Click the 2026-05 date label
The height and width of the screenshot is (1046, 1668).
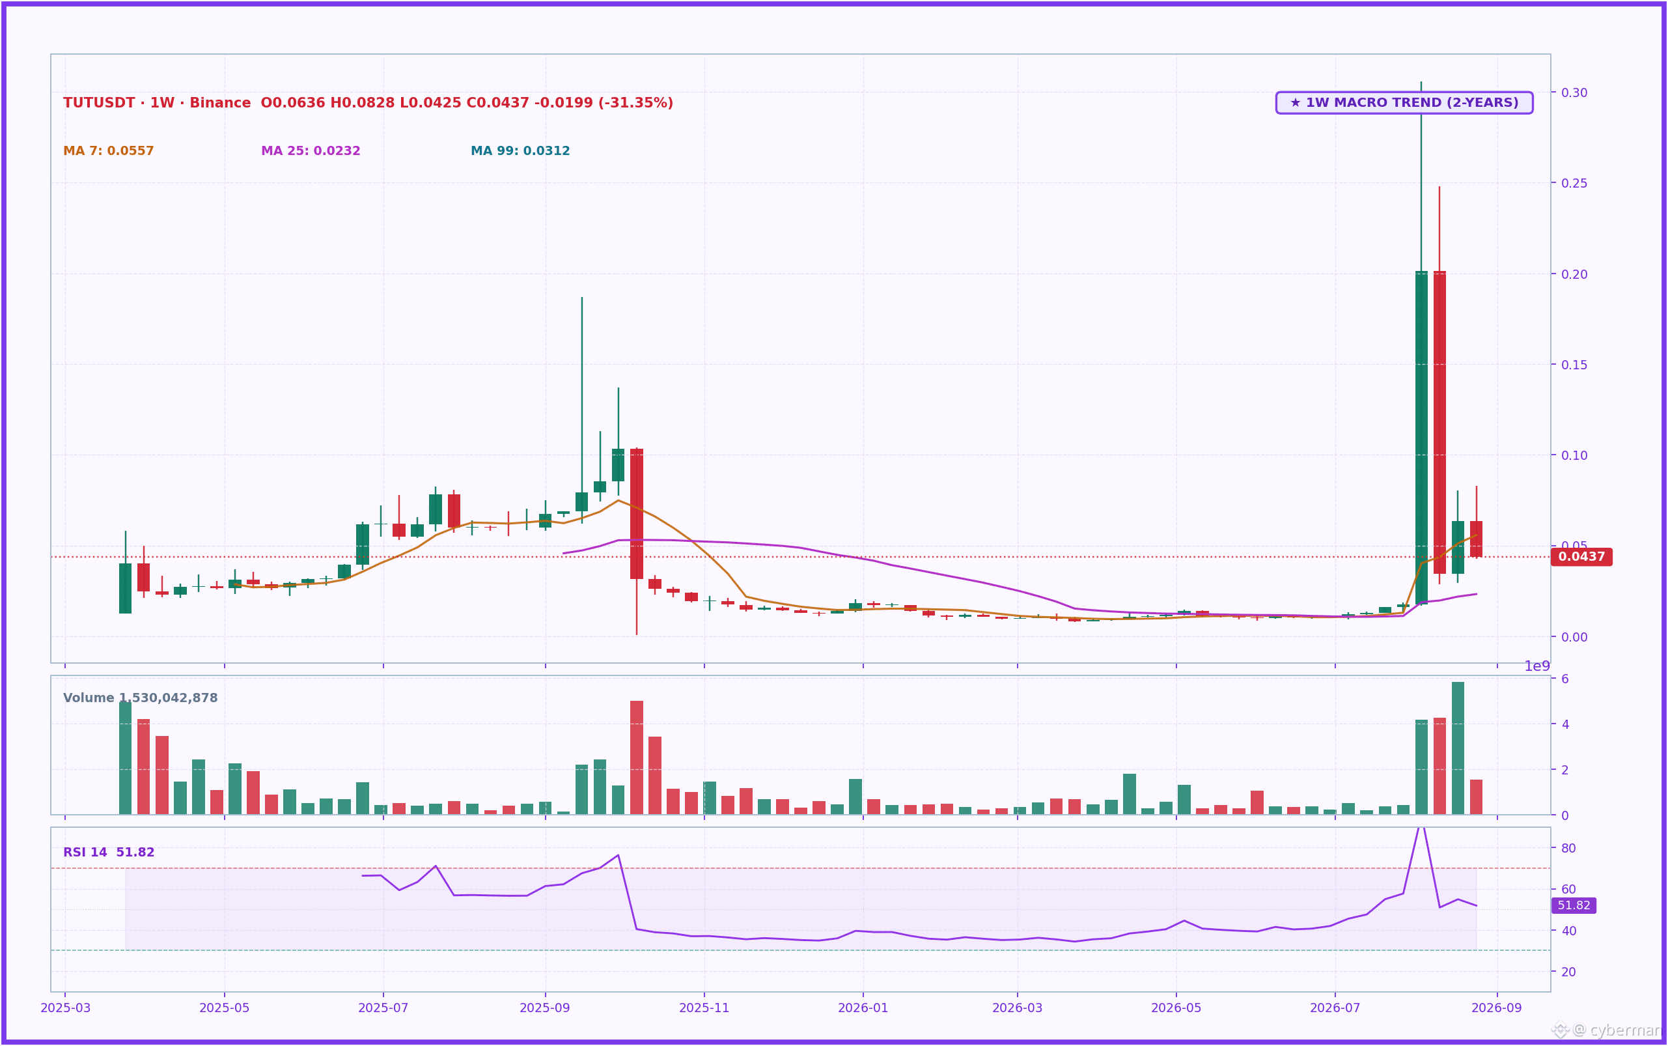click(1176, 1008)
